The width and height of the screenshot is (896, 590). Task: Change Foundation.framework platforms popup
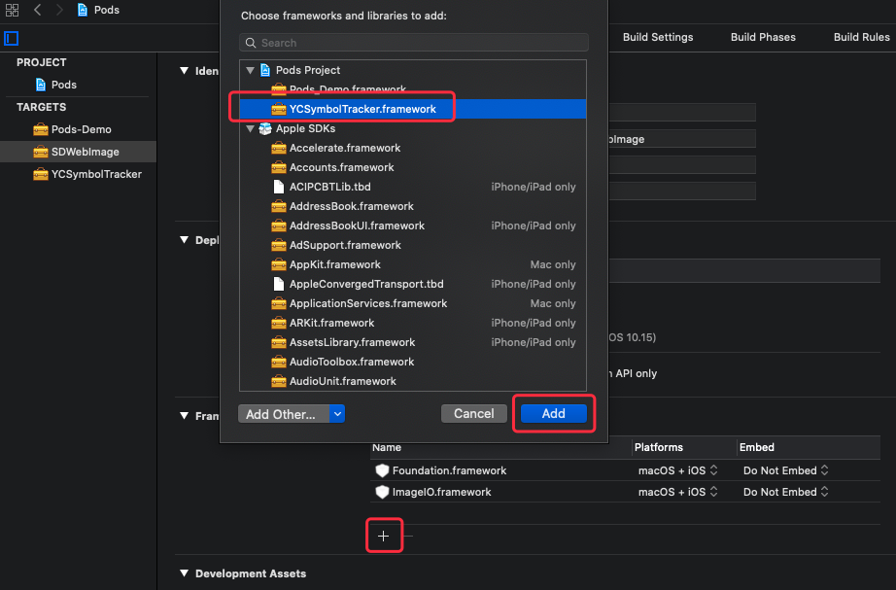coord(677,470)
